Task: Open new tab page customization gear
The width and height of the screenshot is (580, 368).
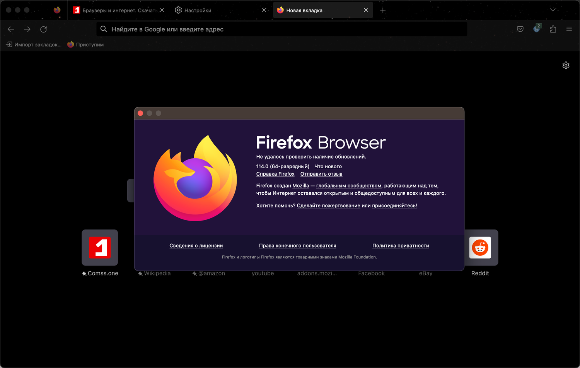Action: point(566,65)
